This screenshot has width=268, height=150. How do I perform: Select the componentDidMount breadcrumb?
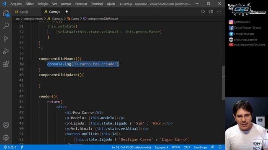100,19
